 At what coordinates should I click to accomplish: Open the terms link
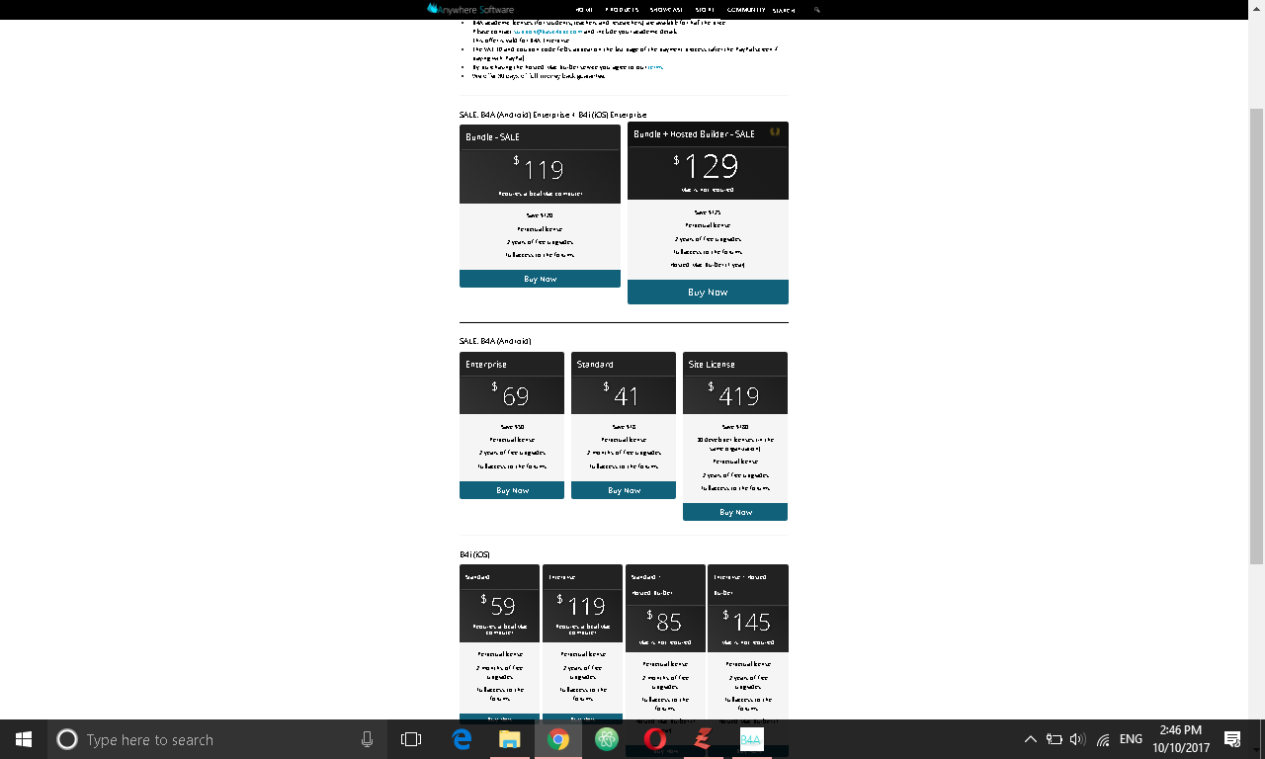pyautogui.click(x=653, y=66)
